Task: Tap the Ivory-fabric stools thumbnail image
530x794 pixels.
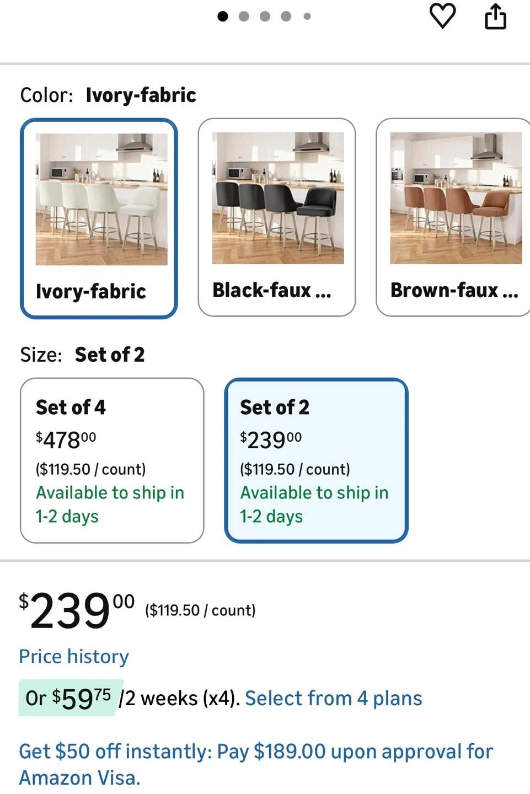Action: pos(101,199)
